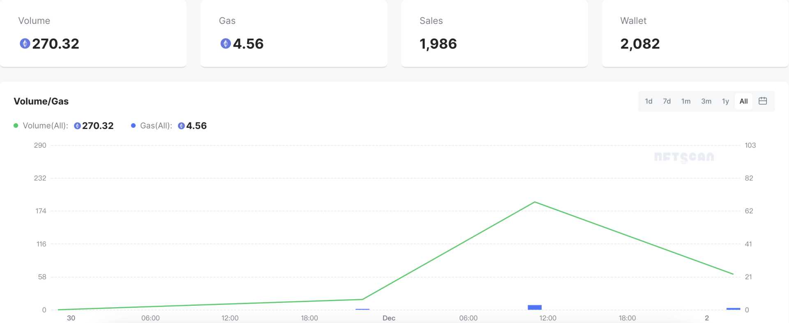Click Ethereum icon next to Volume(All) legend
The width and height of the screenshot is (789, 323).
[77, 126]
